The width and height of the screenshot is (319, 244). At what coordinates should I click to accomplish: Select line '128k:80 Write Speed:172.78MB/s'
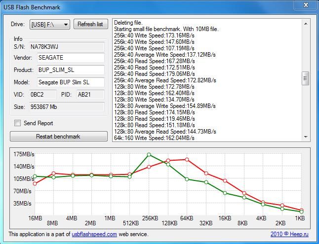point(154,87)
